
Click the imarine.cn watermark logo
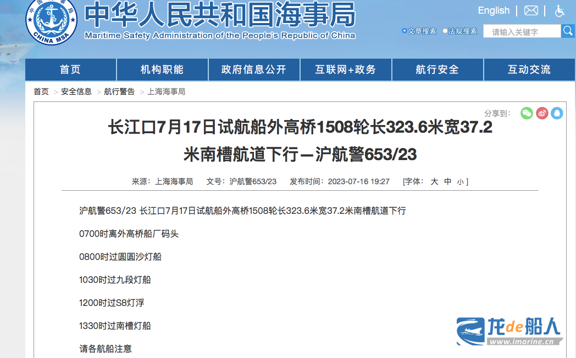click(x=508, y=331)
